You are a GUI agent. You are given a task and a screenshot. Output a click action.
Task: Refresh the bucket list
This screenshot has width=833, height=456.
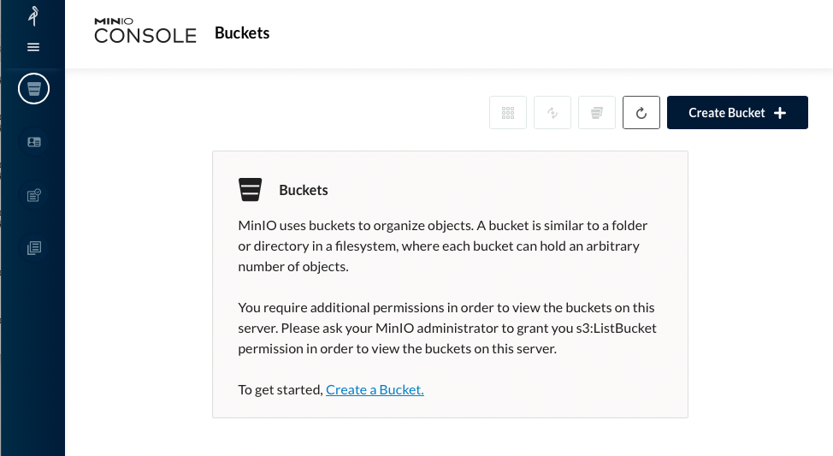641,113
